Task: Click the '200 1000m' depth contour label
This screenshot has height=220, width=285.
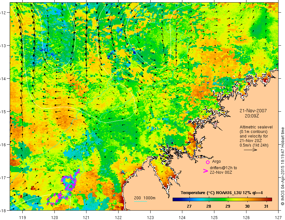Action: 145,198
